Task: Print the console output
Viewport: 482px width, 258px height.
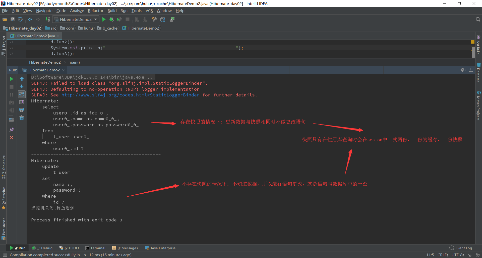Action: point(22,110)
